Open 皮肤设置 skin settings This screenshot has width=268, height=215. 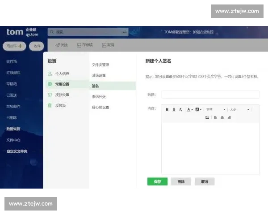pyautogui.click(x=62, y=95)
